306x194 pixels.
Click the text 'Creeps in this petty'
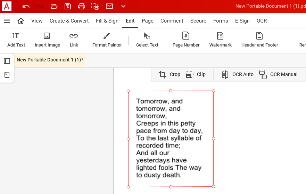tap(166, 124)
